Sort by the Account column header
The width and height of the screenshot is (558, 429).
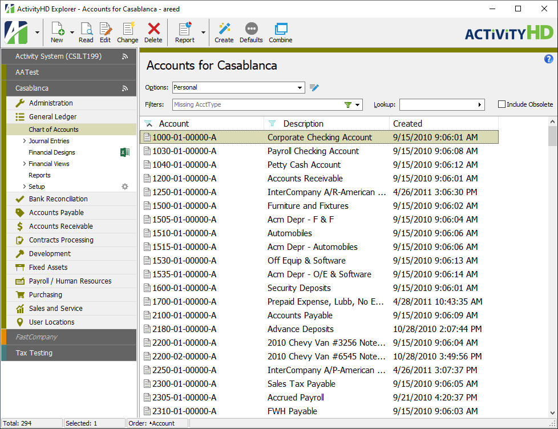point(174,123)
